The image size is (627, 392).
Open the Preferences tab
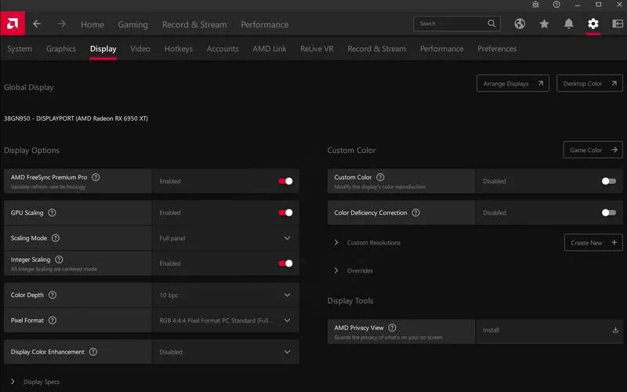pyautogui.click(x=497, y=49)
